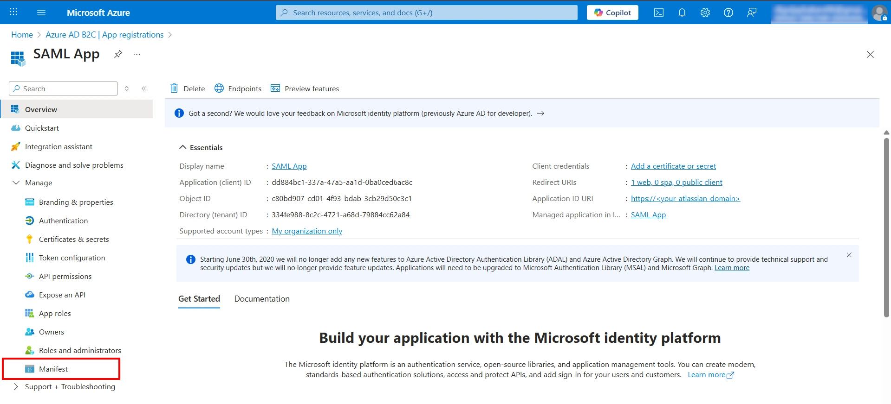Collapse the Essentials section
The height and width of the screenshot is (404, 891).
182,147
